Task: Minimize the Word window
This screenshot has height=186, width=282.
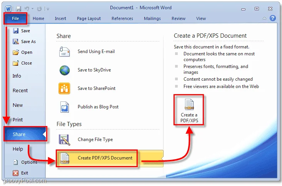Action: tap(243, 9)
